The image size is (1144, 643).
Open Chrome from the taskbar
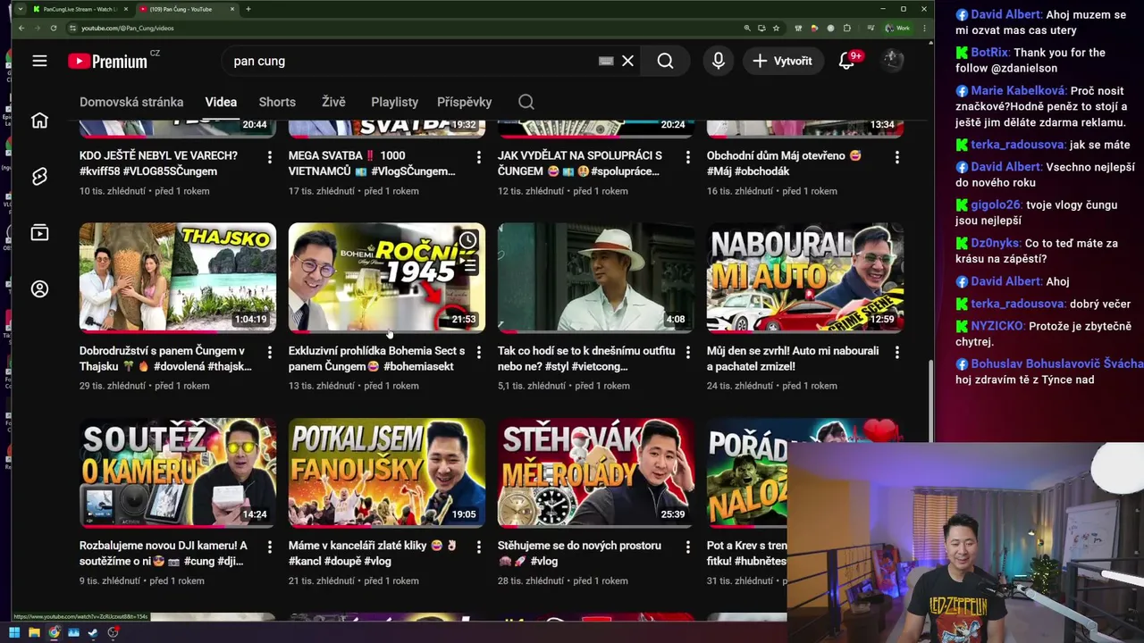[x=54, y=632]
